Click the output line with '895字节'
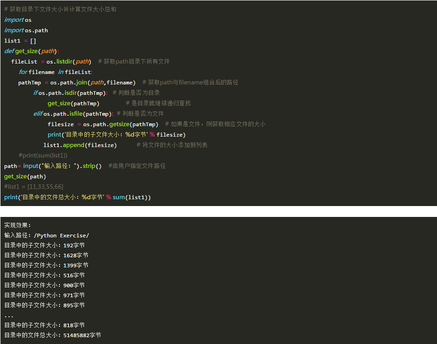 (x=45, y=305)
